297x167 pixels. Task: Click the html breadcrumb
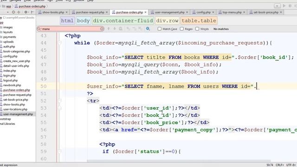[x=67, y=20]
